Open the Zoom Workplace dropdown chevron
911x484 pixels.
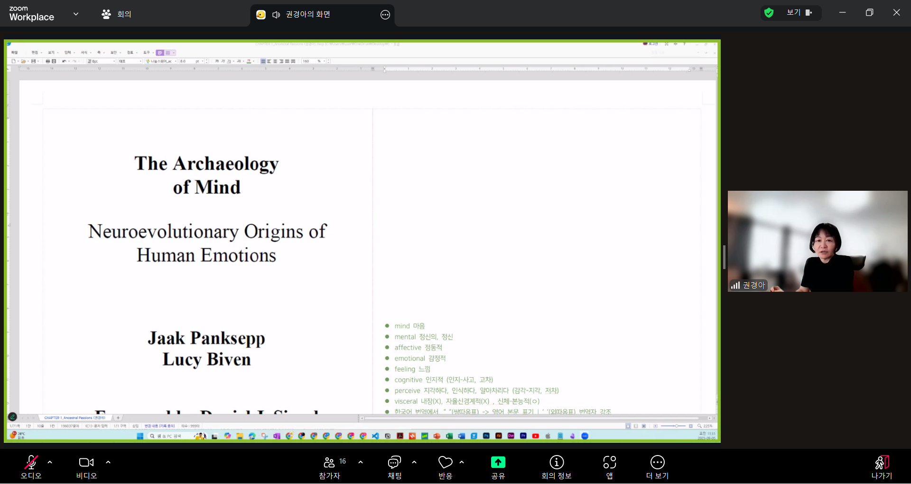(x=76, y=14)
